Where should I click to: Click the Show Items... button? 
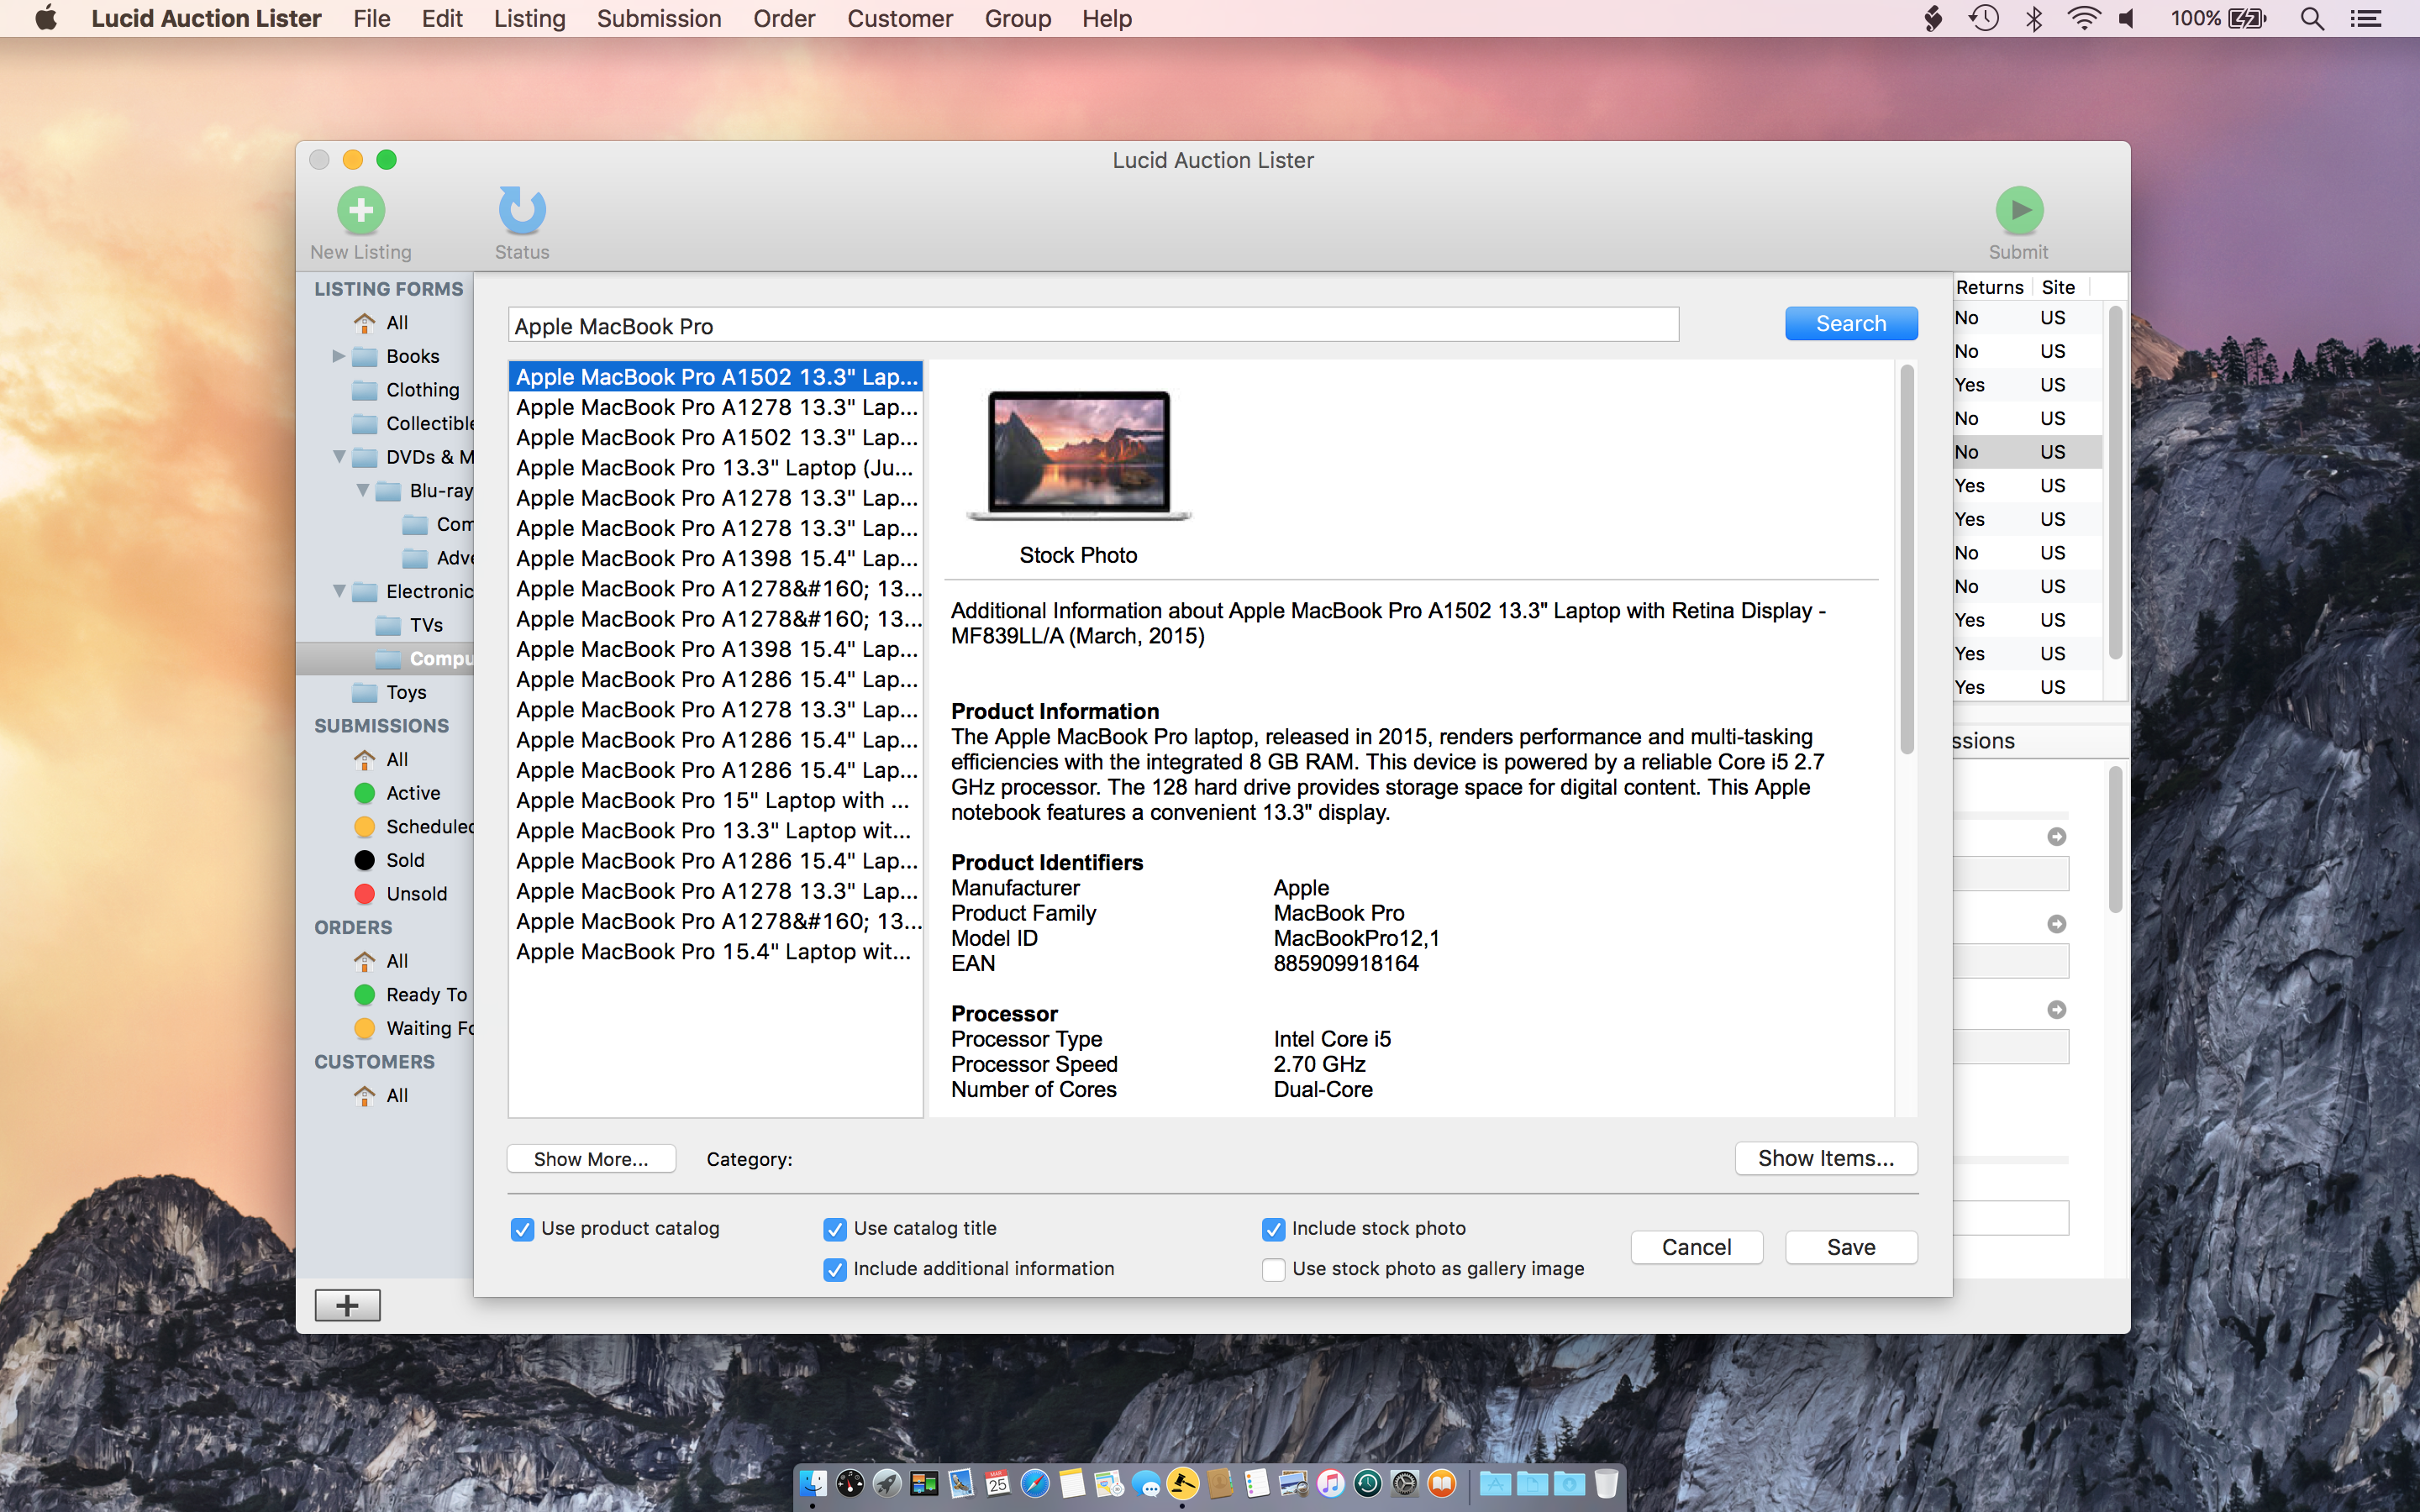click(x=1825, y=1158)
